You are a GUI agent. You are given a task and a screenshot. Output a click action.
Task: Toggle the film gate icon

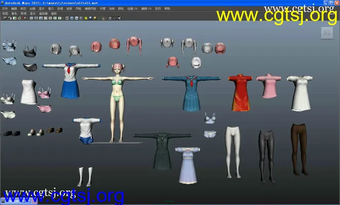[x=36, y=18]
